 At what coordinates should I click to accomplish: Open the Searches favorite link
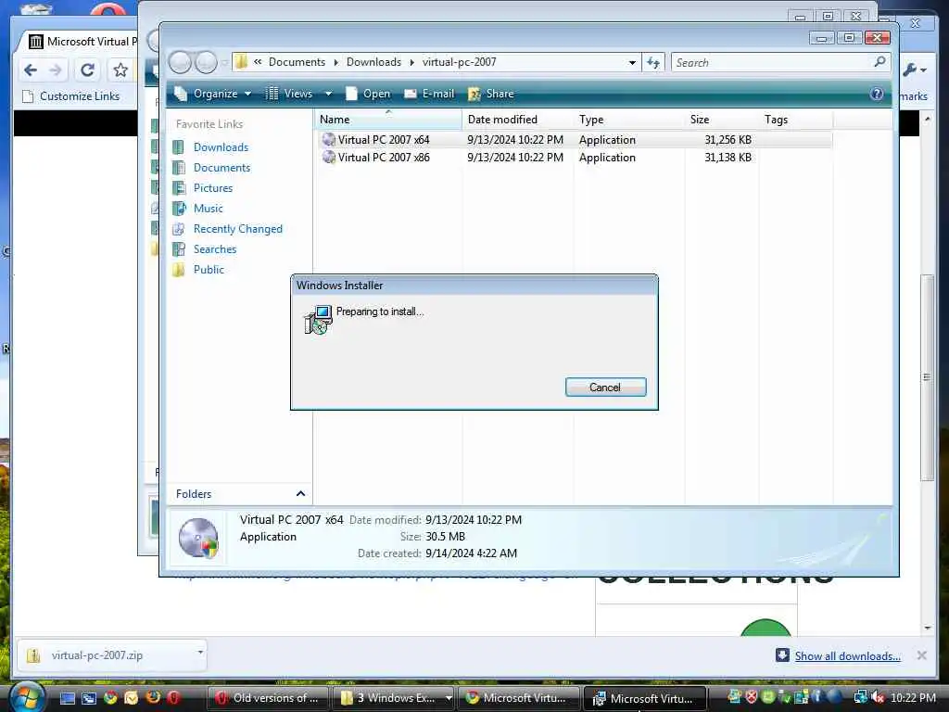(215, 249)
